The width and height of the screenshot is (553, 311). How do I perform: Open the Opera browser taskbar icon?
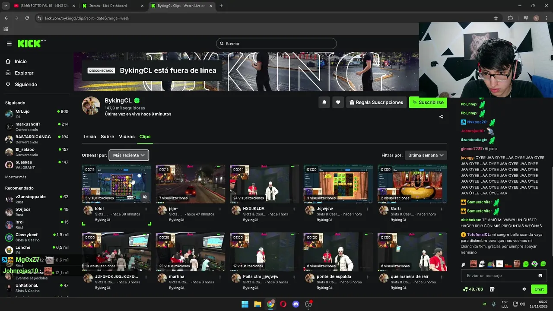coord(283,304)
